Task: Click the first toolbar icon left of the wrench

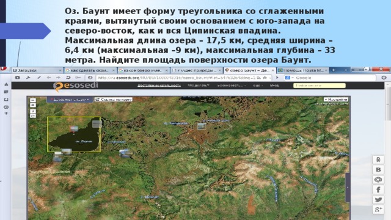Action: click(x=18, y=78)
